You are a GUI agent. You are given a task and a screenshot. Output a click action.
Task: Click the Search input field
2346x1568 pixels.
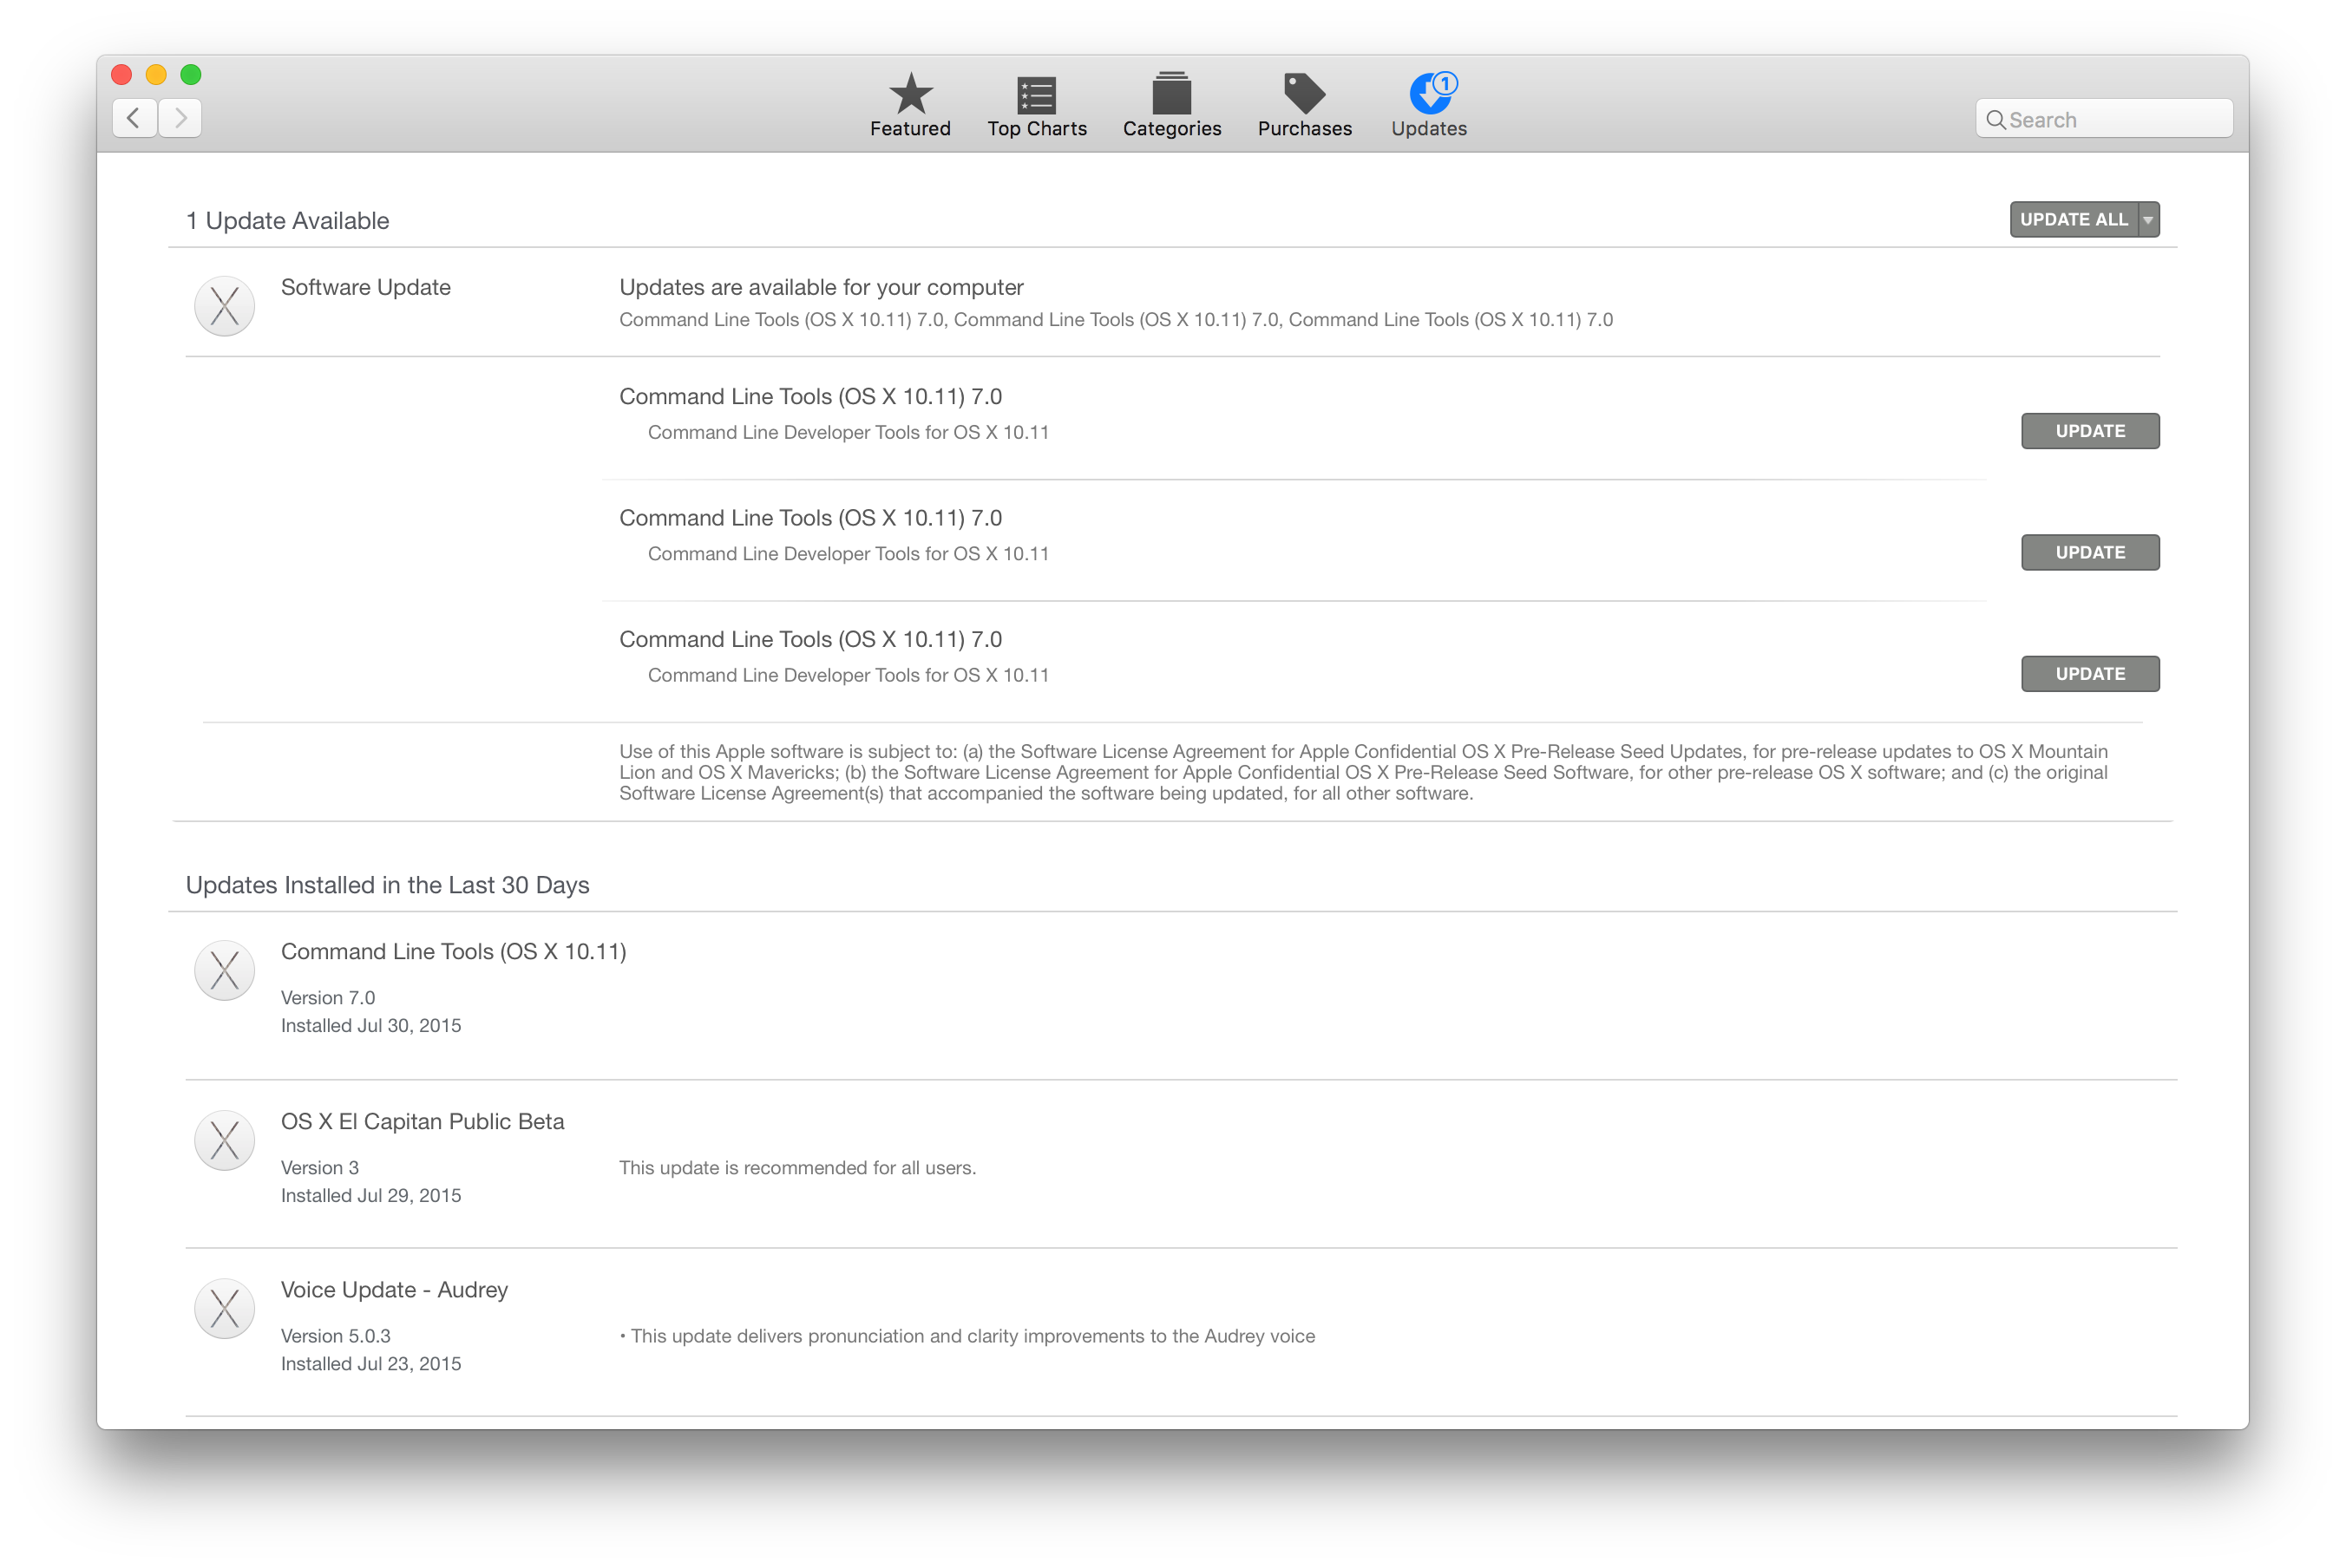pos(2104,119)
